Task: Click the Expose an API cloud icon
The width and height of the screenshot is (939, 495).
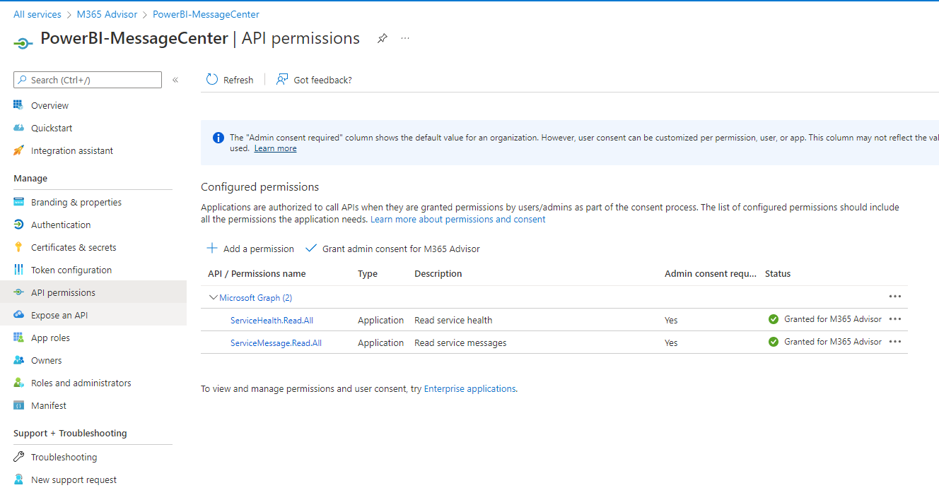Action: [x=18, y=315]
